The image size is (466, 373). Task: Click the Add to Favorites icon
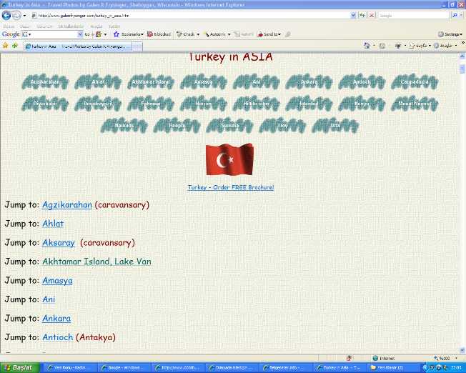(x=15, y=46)
